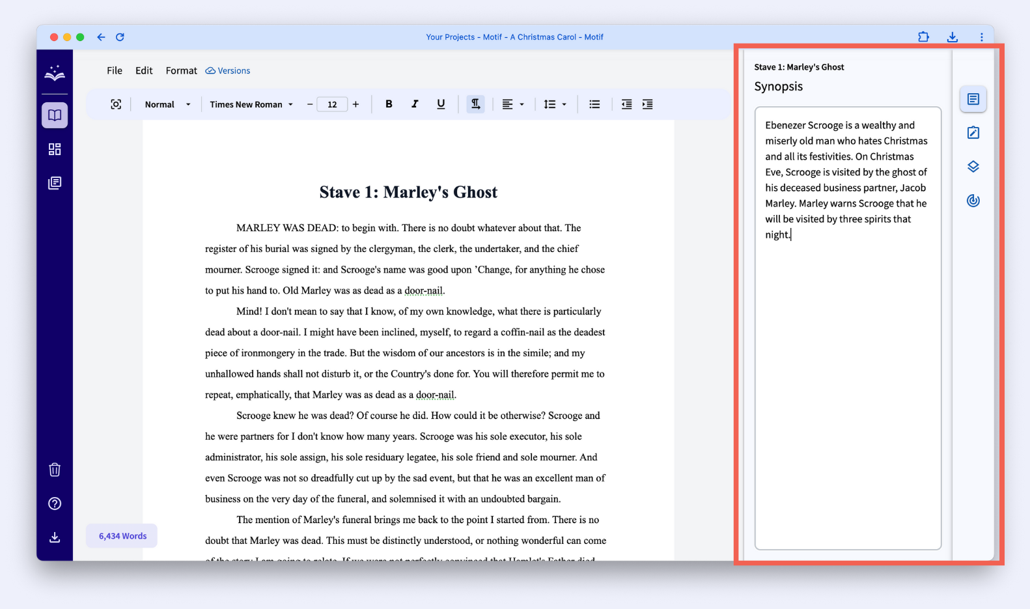Click the Stave 1: Marley's Ghost heading
This screenshot has width=1030, height=609.
[408, 192]
